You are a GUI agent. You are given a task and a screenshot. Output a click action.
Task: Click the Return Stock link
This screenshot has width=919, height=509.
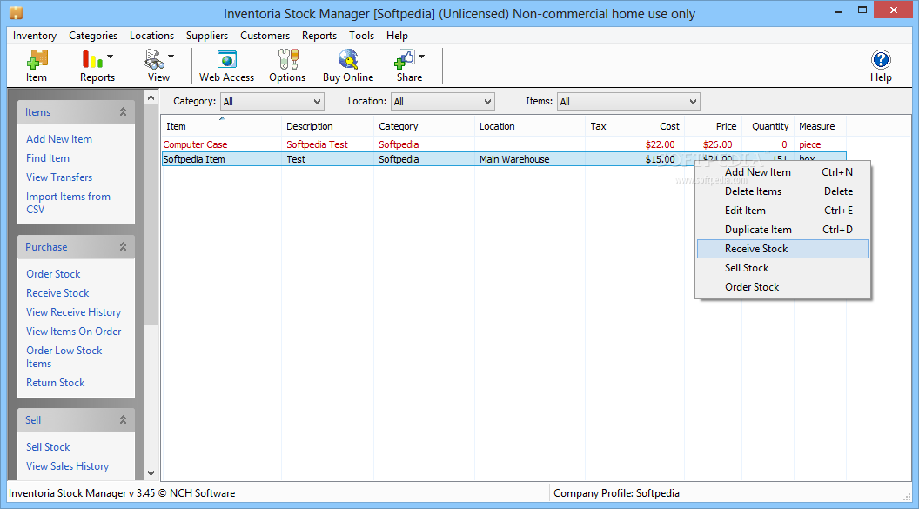tap(55, 383)
